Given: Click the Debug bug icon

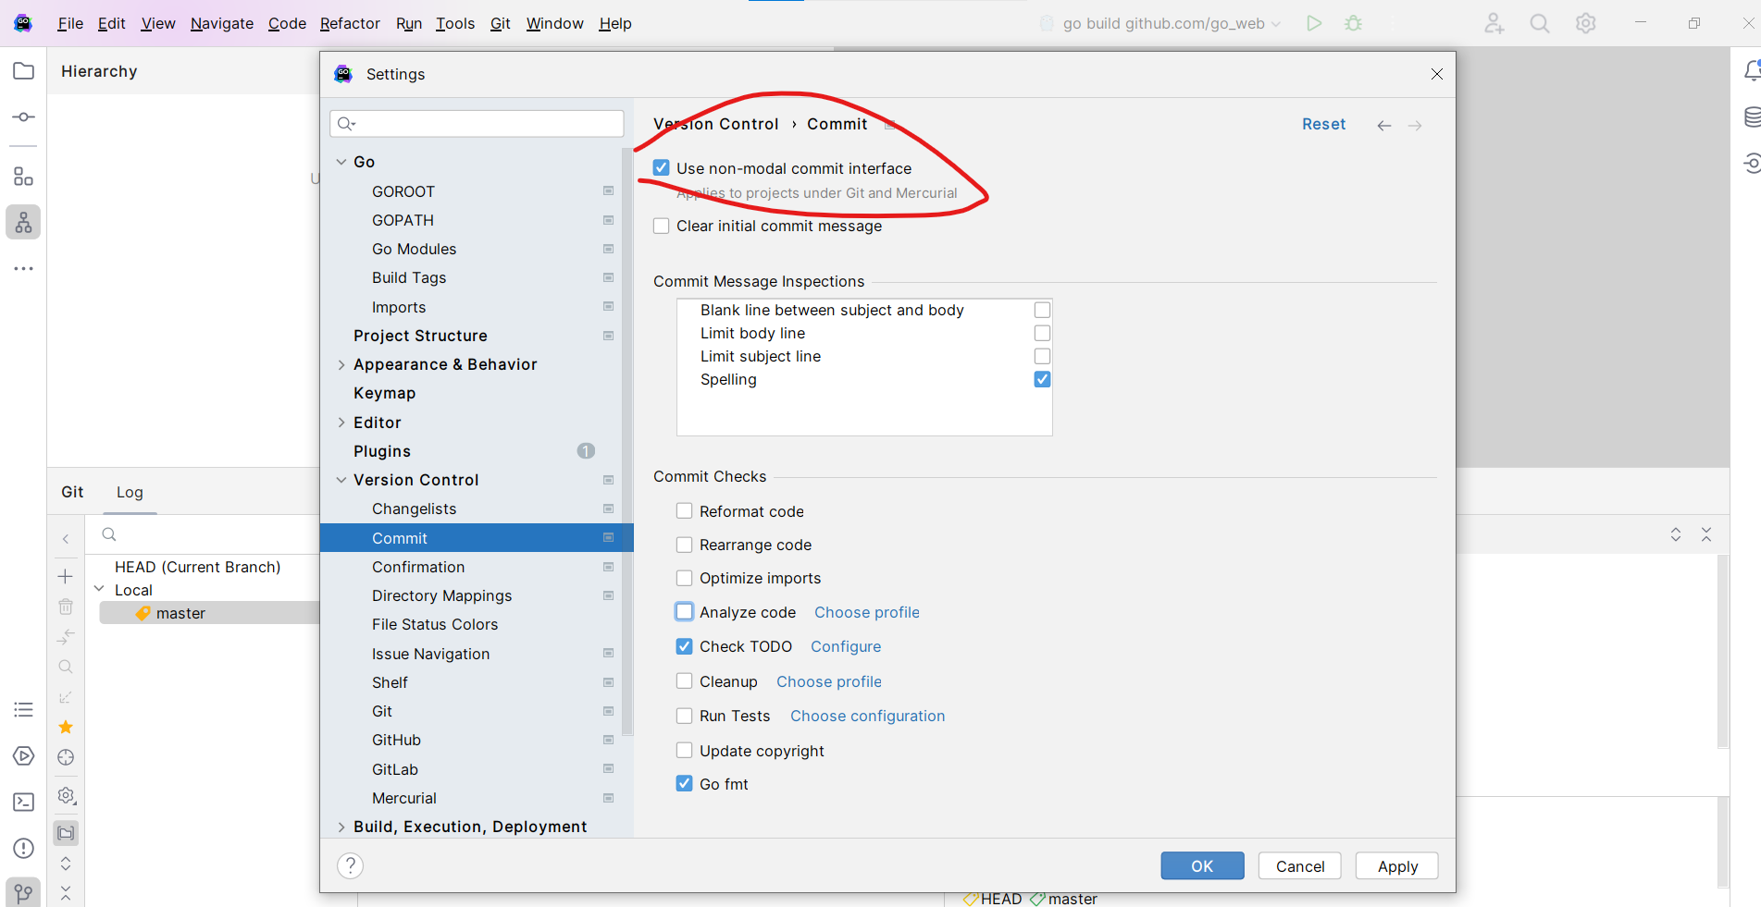Looking at the screenshot, I should 1353,23.
